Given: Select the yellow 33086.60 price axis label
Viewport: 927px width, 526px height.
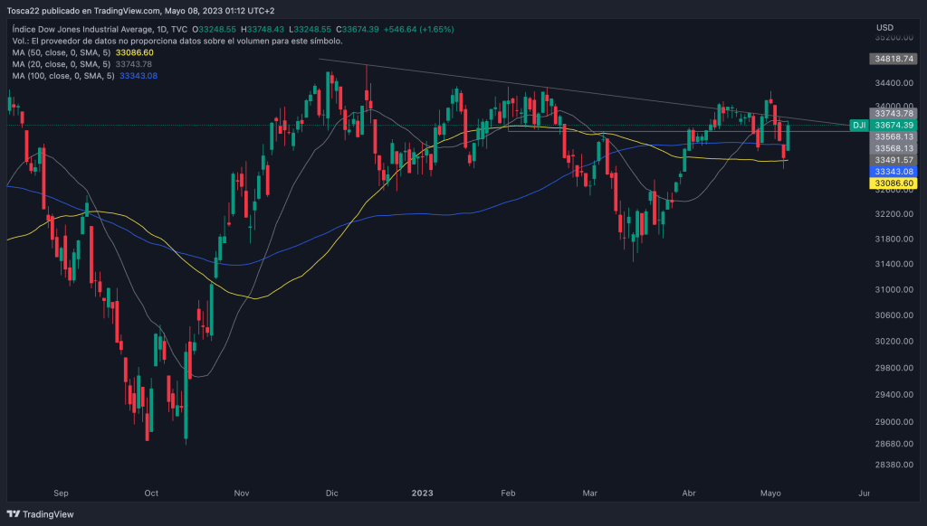Looking at the screenshot, I should (892, 183).
